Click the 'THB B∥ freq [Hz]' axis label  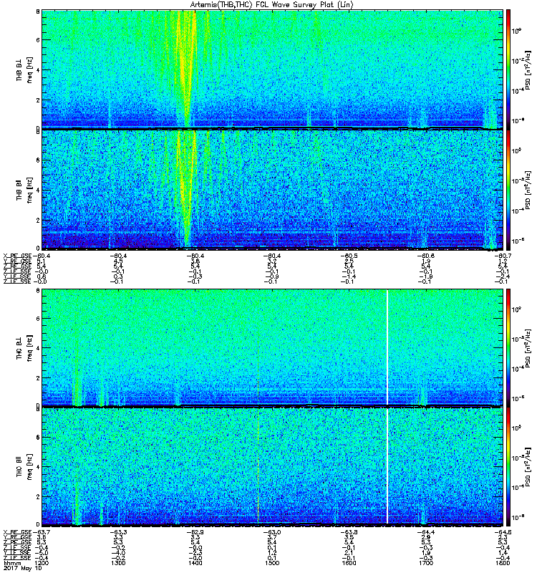pyautogui.click(x=24, y=190)
